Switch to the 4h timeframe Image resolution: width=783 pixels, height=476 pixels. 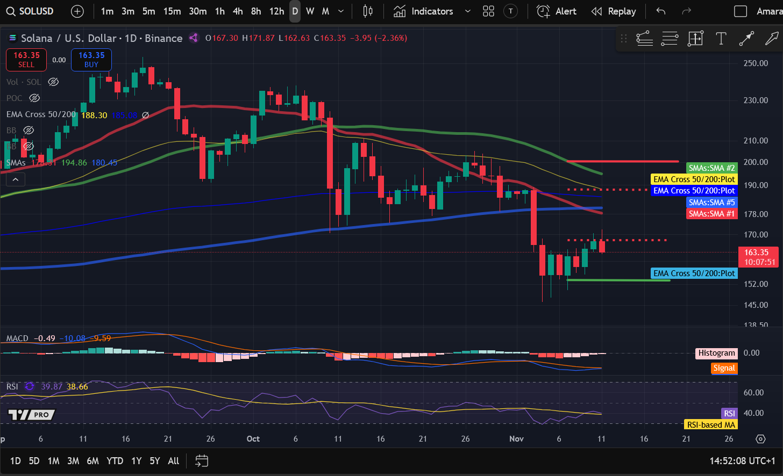(x=238, y=11)
